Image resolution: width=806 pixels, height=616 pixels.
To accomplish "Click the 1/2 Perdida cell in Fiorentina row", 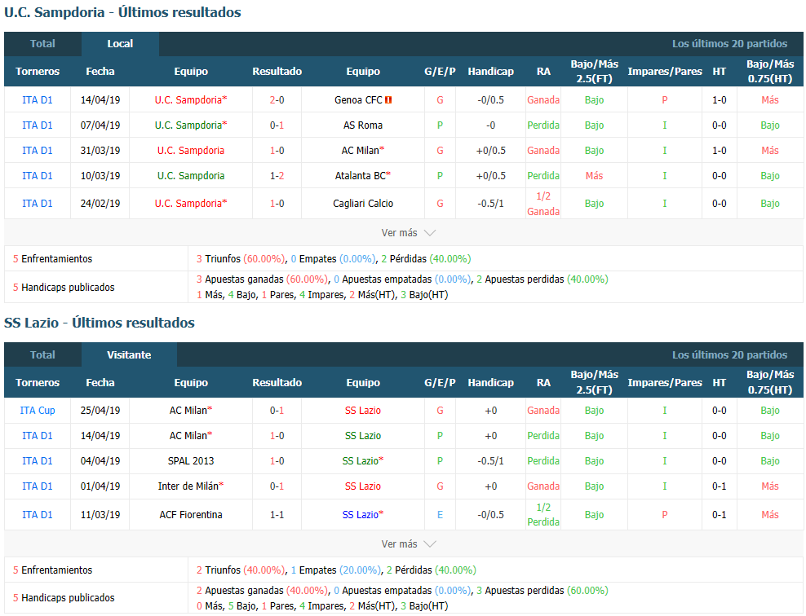I will pyautogui.click(x=543, y=514).
